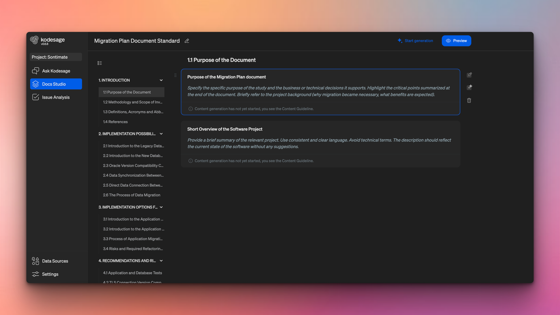This screenshot has width=560, height=315.
Task: Click the Preview button
Action: click(456, 41)
